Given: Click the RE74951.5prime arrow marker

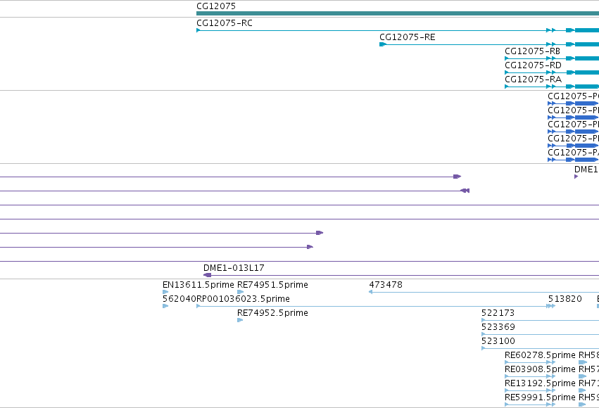Looking at the screenshot, I should [240, 292].
